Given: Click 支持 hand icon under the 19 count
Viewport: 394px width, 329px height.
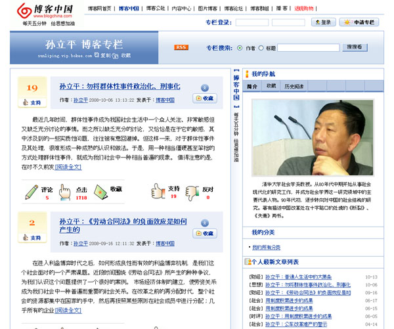Looking at the screenshot, I should [x=26, y=102].
